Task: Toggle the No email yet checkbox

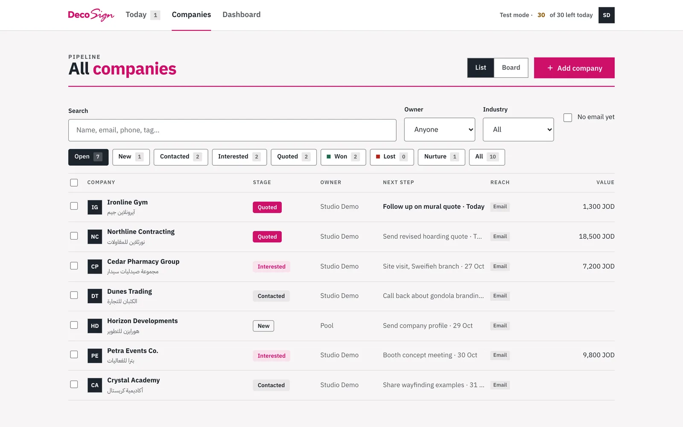Action: [x=568, y=117]
